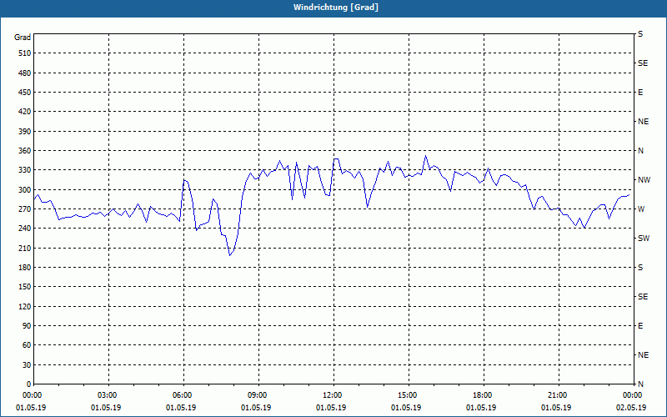Click the 450 y-axis value
The height and width of the screenshot is (417, 667).
click(25, 93)
